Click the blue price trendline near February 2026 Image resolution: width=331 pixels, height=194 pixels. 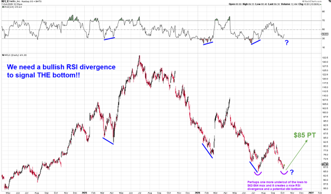207,151
